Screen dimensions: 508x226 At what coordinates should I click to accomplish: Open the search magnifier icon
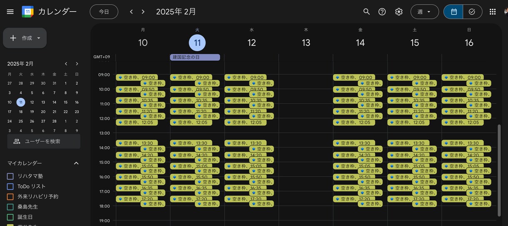(x=366, y=12)
